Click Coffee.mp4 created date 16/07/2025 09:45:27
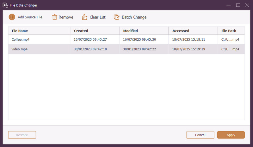253x147 pixels. pos(90,40)
